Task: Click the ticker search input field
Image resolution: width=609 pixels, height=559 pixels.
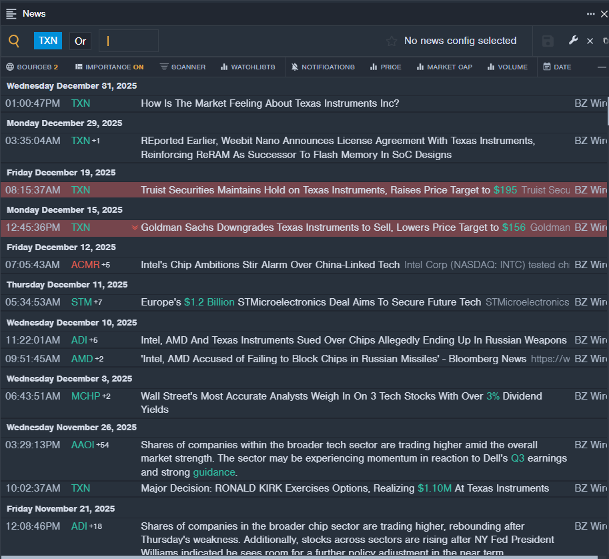Action: [129, 41]
